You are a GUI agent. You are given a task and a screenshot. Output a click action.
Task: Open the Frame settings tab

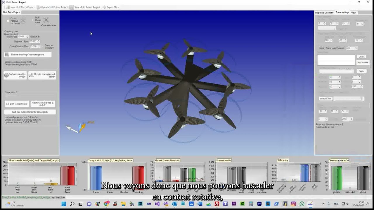[x=342, y=13]
